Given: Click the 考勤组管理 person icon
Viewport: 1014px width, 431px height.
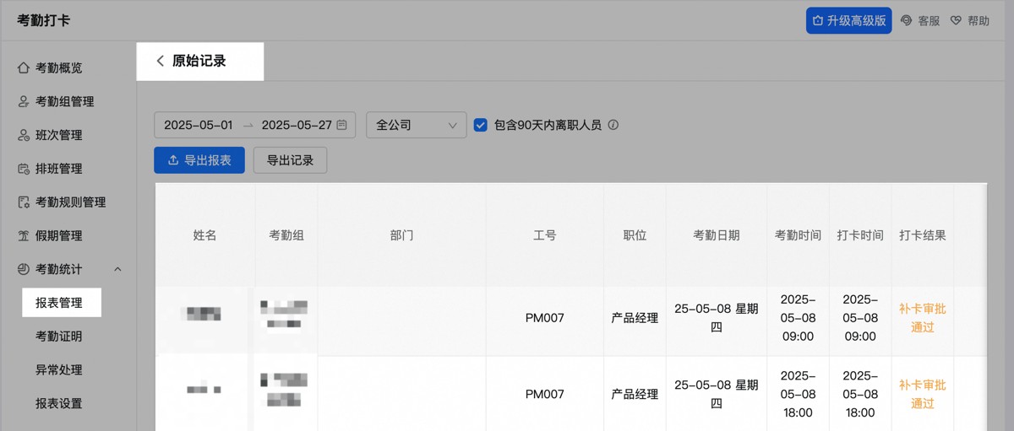Looking at the screenshot, I should coord(24,101).
